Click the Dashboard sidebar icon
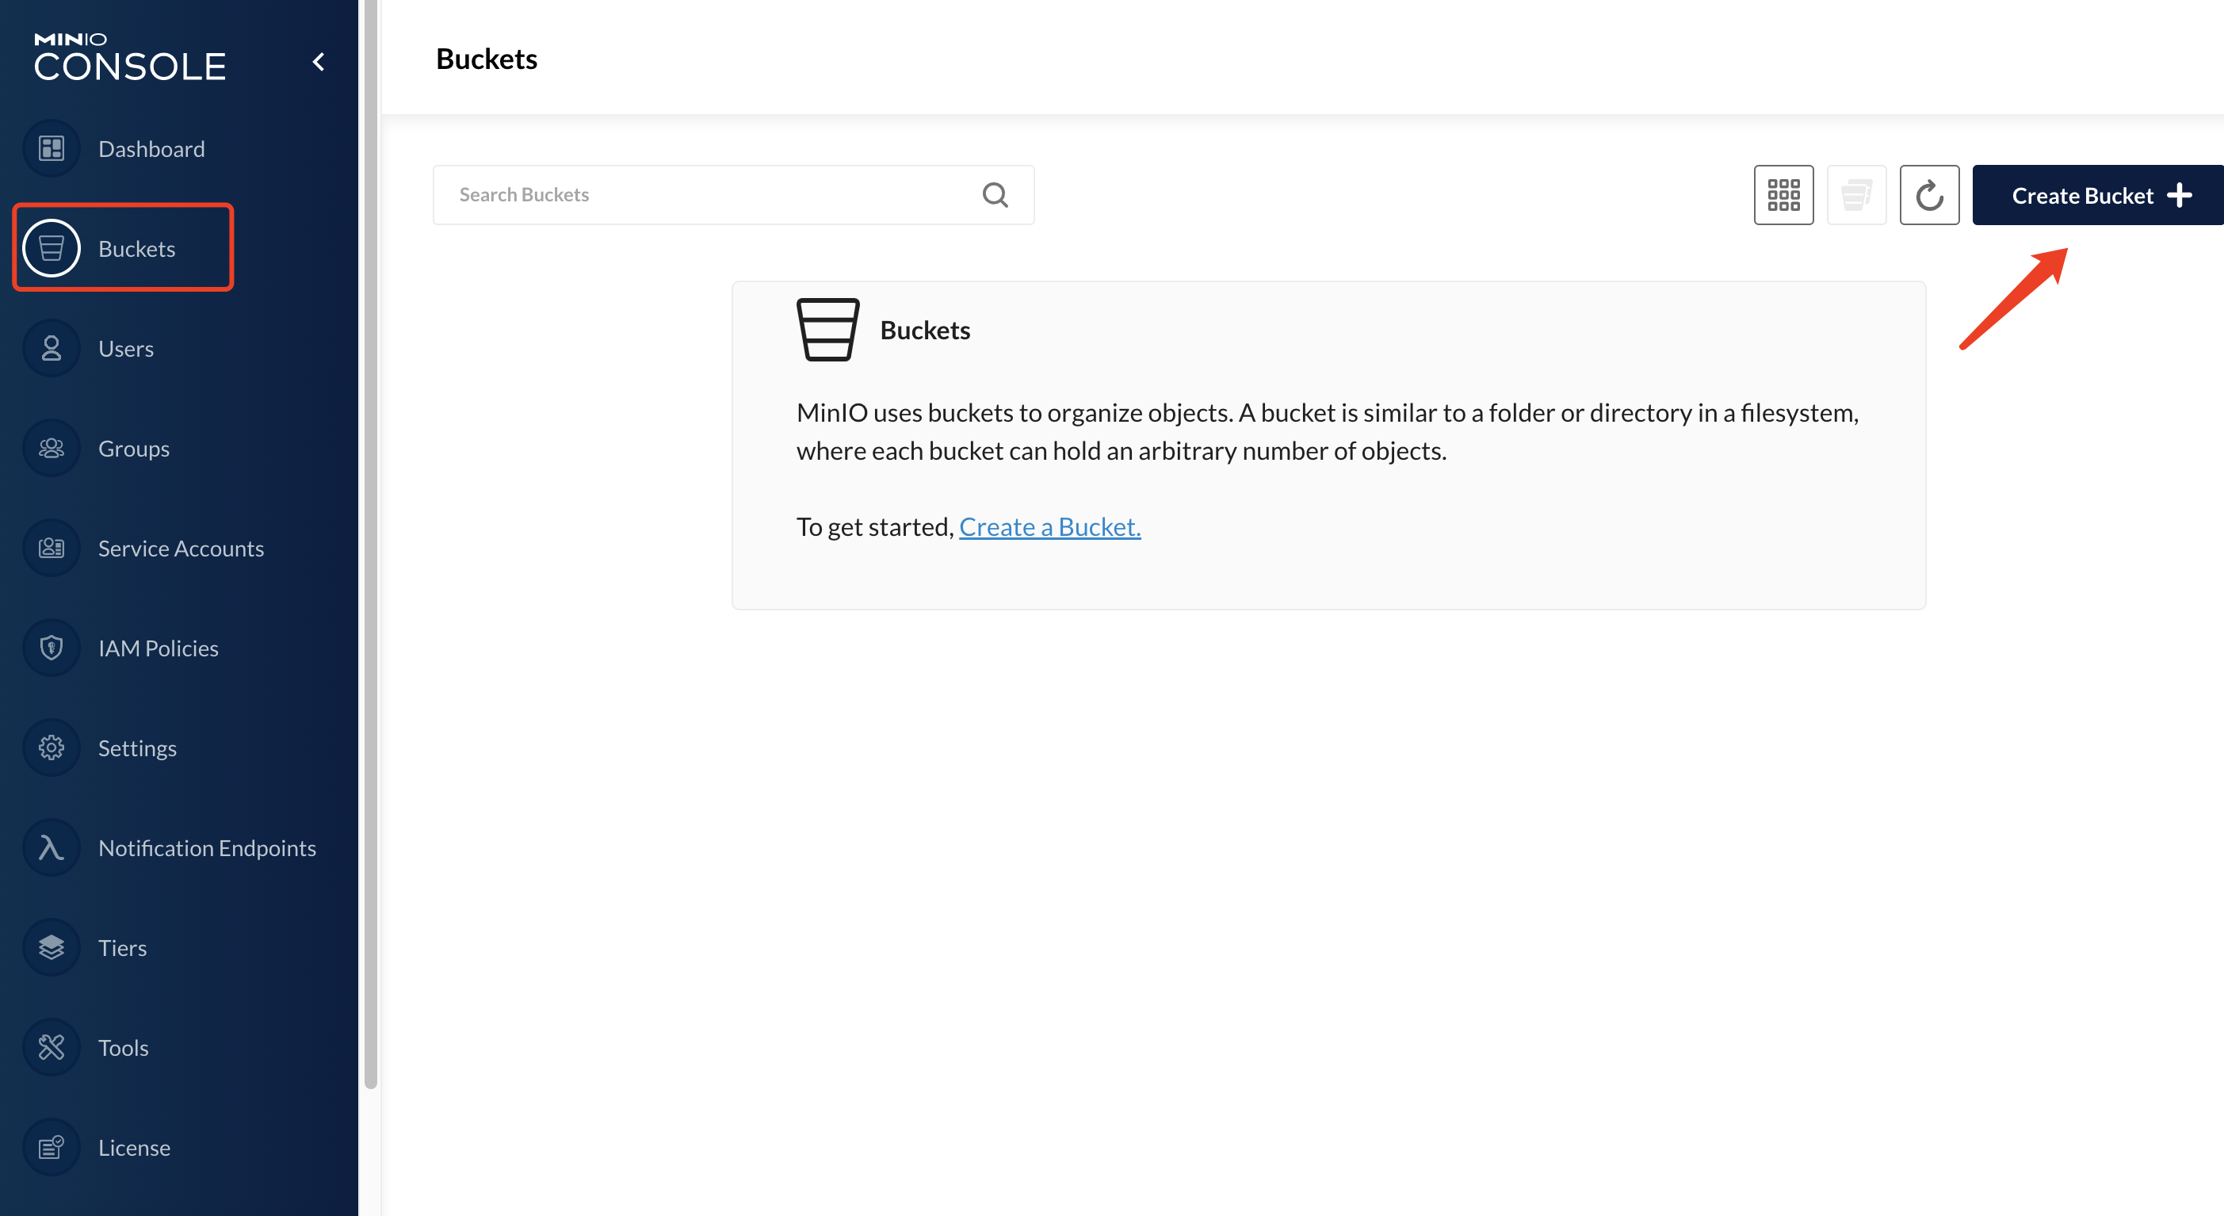 coord(51,148)
